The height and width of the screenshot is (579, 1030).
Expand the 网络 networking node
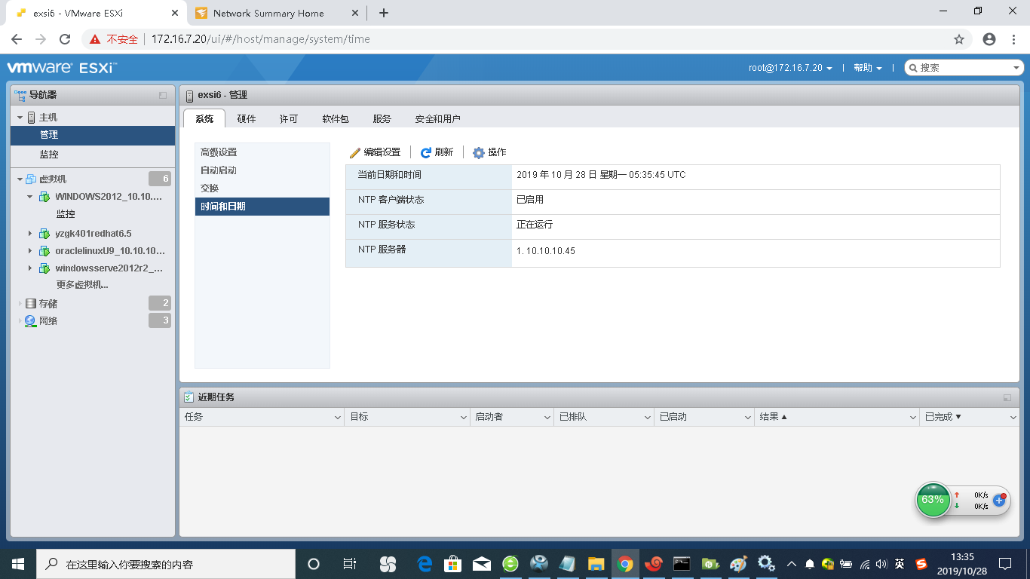point(20,320)
